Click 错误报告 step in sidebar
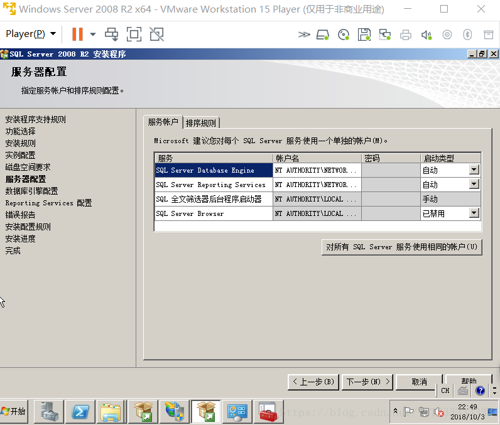Screen dimensions: 500x425 [x=20, y=215]
